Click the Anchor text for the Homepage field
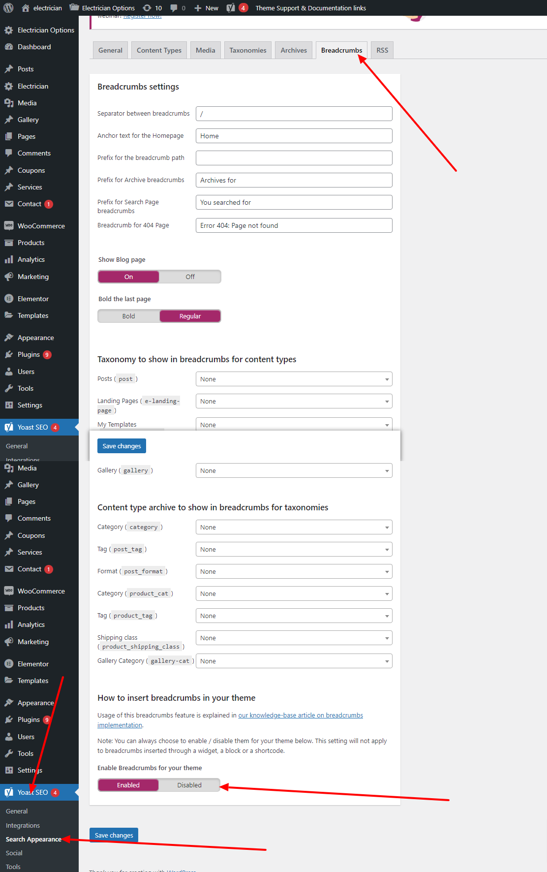This screenshot has width=547, height=872. point(294,136)
